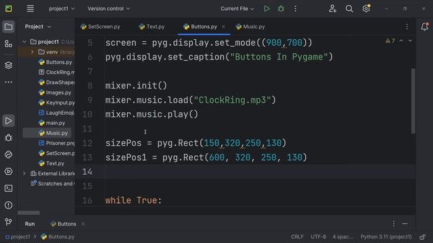Open the Version control dropdown
Image resolution: width=433 pixels, height=243 pixels.
109,9
